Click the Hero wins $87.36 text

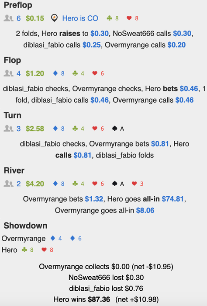[82, 299]
